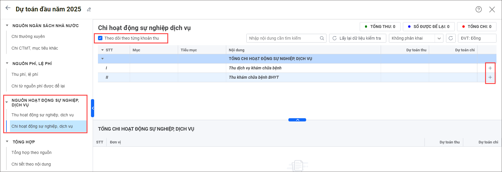This screenshot has width=502, height=172.
Task: Collapse the left sidebar with blue handle
Action: (93, 108)
